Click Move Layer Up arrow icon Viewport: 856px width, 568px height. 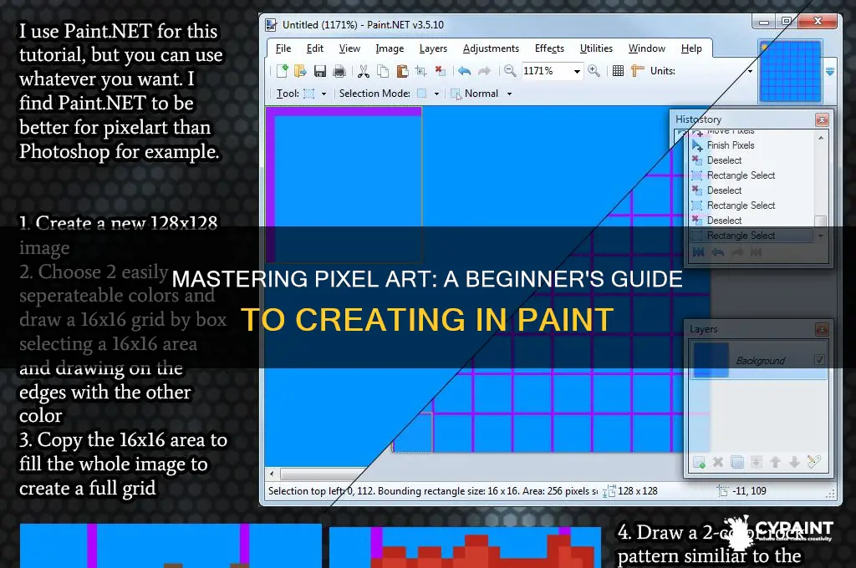(775, 462)
